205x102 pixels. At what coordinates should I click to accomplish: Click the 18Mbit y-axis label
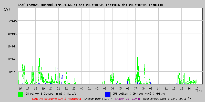(12, 46)
